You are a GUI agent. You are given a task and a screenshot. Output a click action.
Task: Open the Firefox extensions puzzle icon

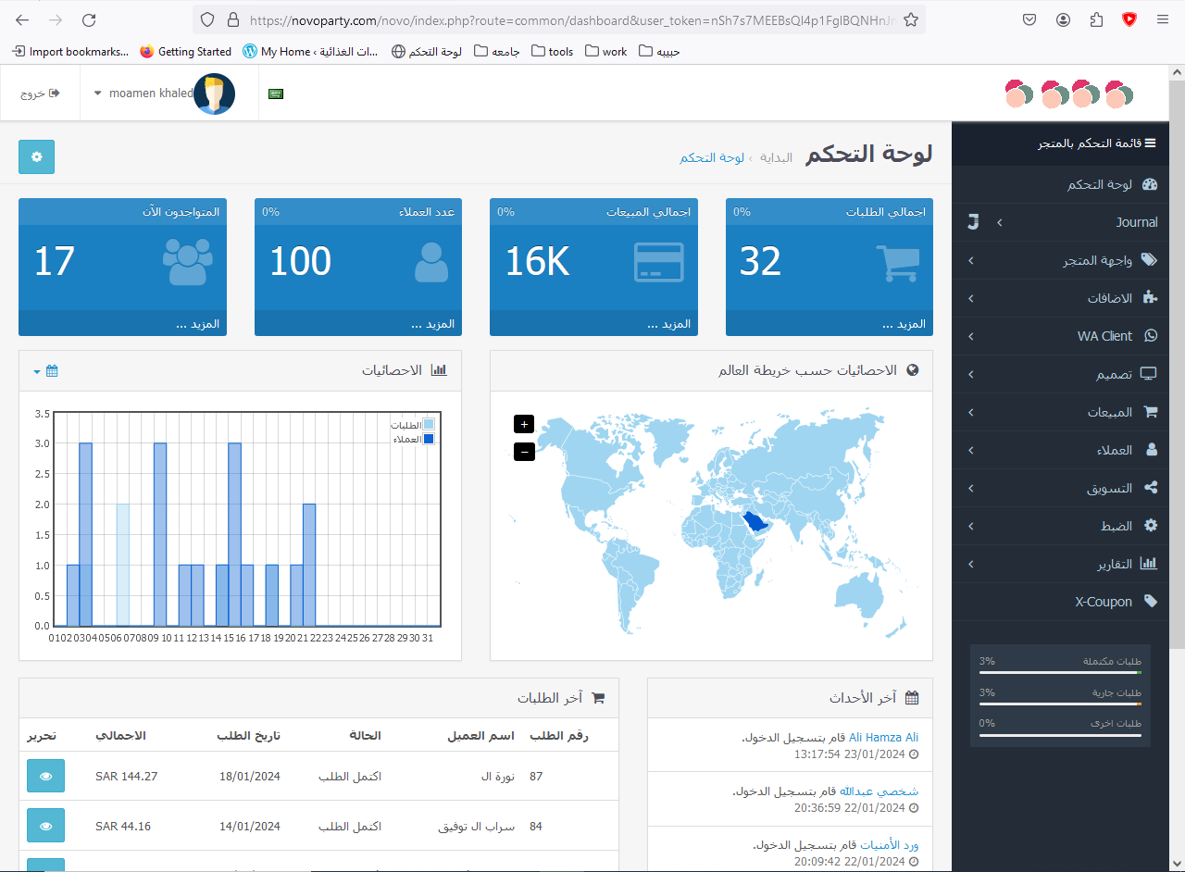[1097, 19]
